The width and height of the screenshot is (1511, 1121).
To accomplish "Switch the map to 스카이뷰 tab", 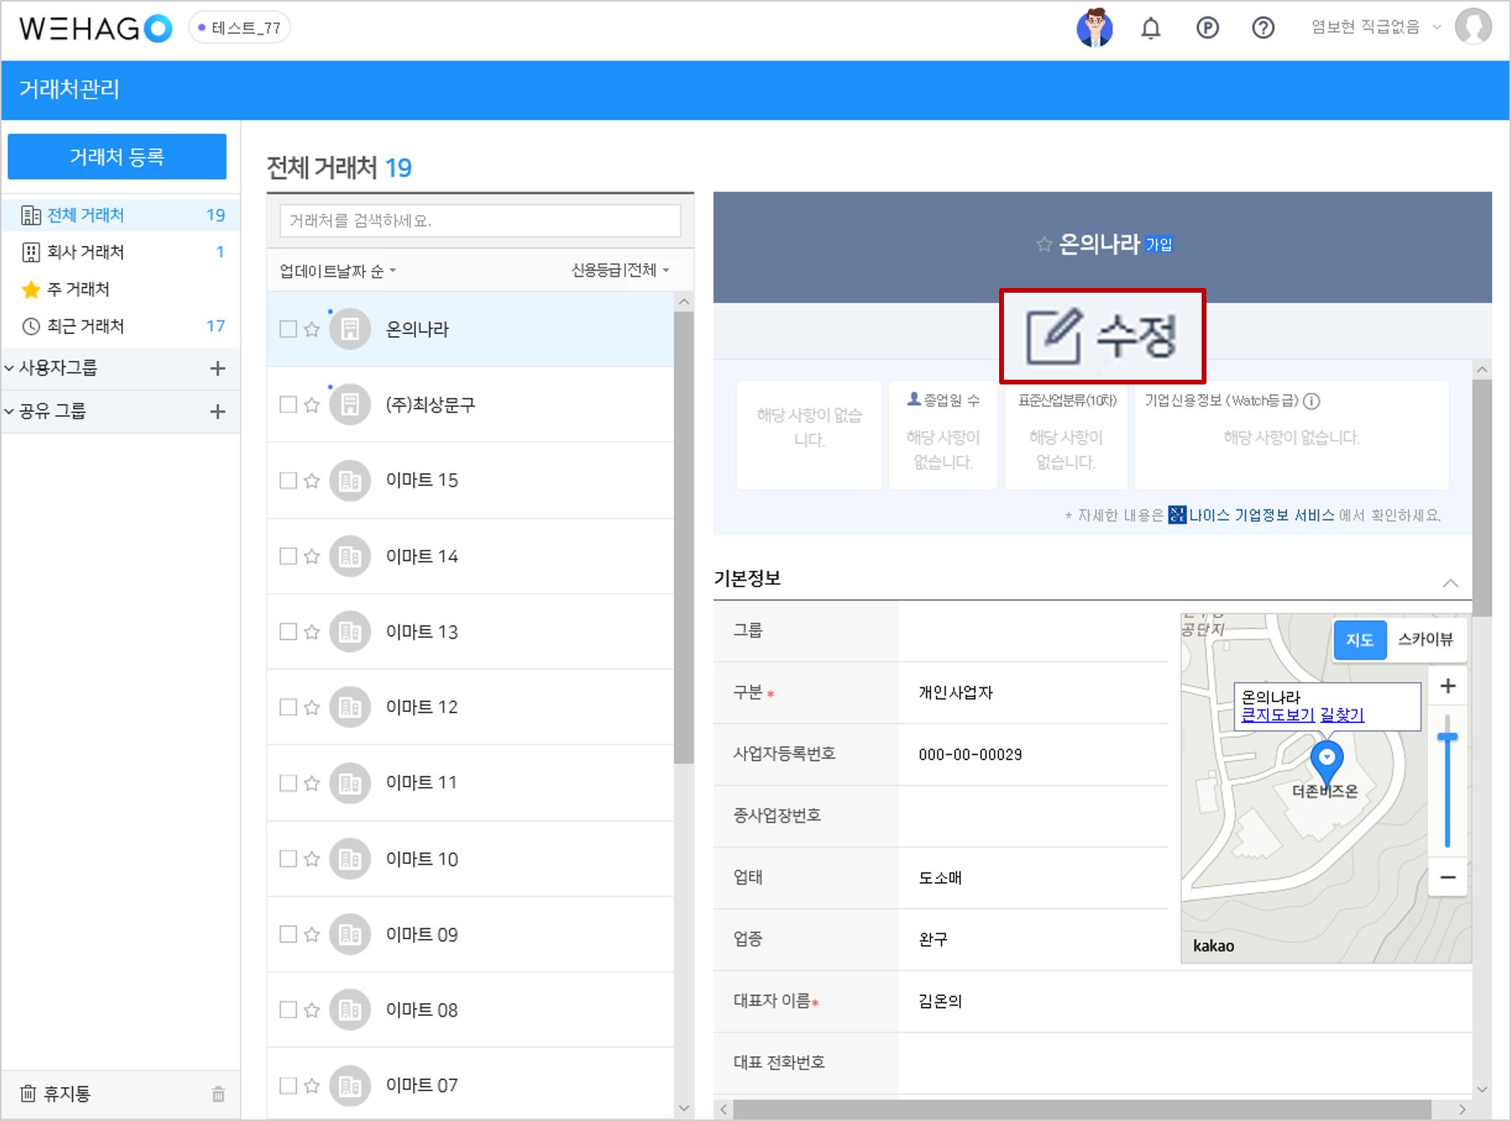I will (x=1425, y=639).
